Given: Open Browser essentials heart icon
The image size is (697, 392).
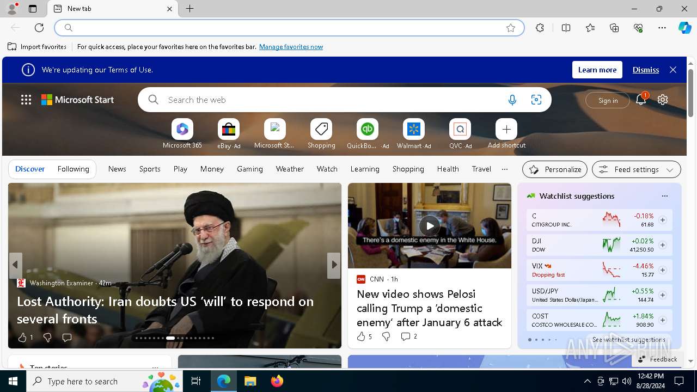Looking at the screenshot, I should (x=638, y=28).
